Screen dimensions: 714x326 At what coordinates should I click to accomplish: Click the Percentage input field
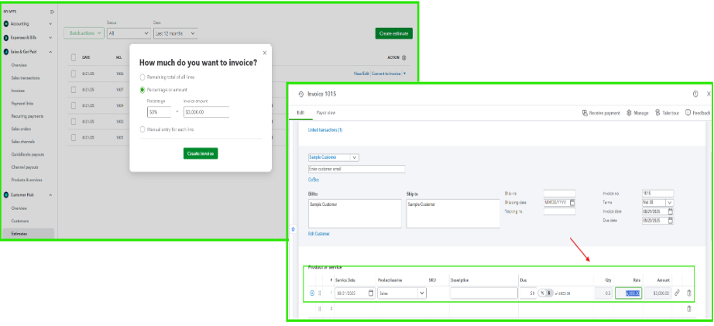point(159,112)
